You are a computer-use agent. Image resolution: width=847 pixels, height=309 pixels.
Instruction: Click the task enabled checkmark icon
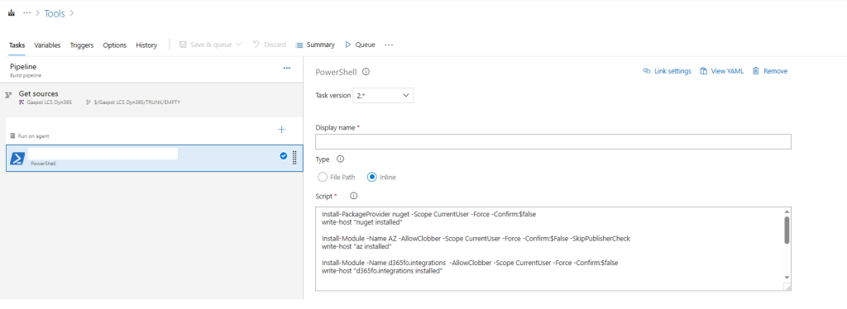[284, 156]
